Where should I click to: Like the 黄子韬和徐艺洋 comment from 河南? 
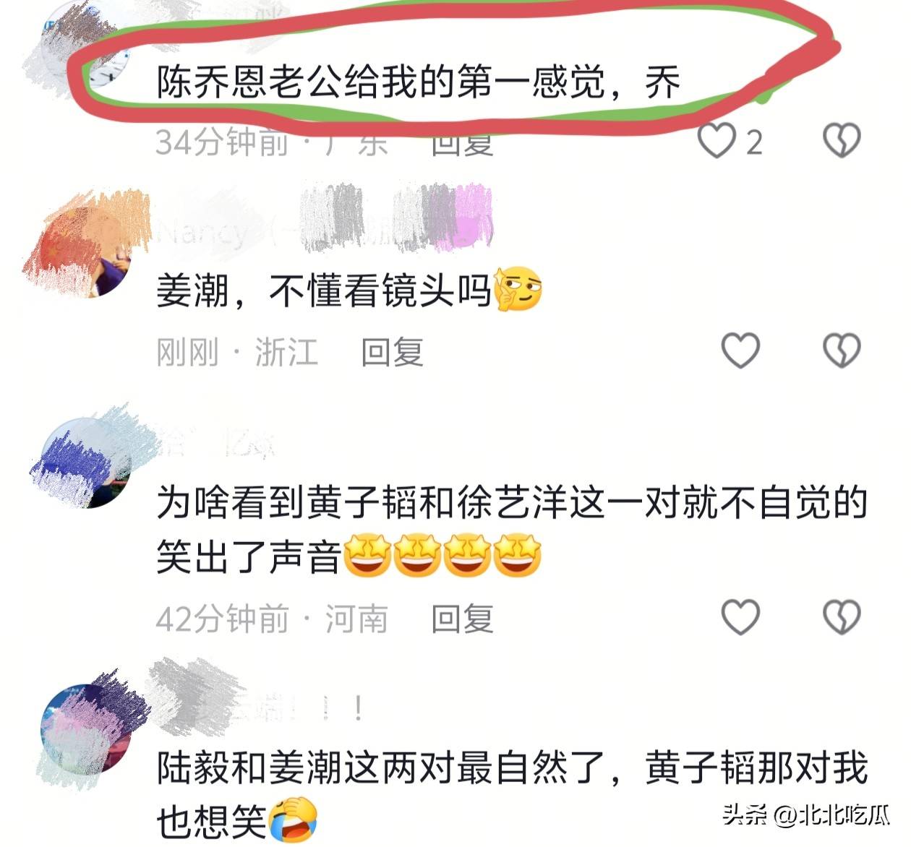[x=740, y=617]
